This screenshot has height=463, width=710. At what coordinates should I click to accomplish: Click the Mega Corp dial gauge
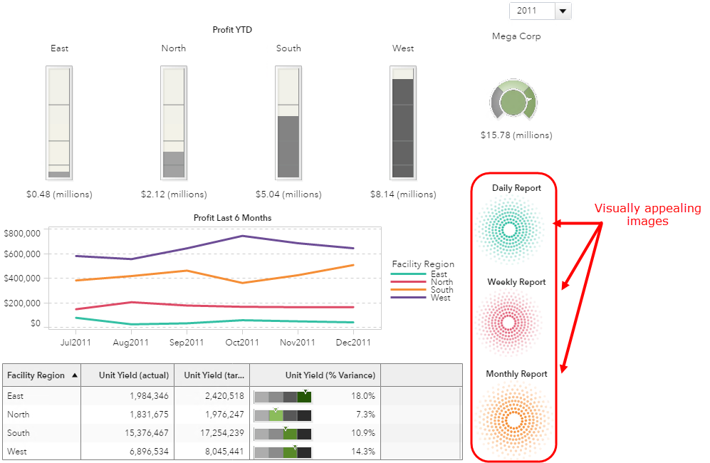513,101
